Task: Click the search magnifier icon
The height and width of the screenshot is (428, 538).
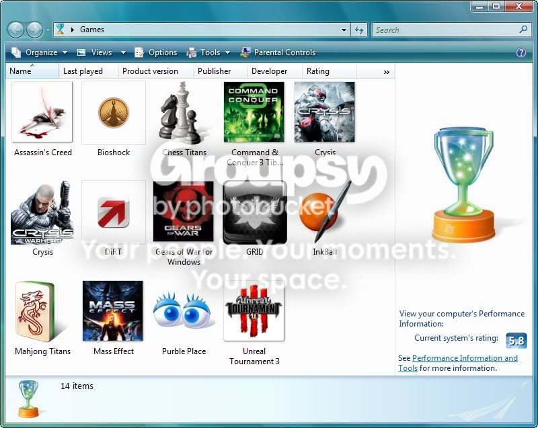Action: [x=523, y=30]
